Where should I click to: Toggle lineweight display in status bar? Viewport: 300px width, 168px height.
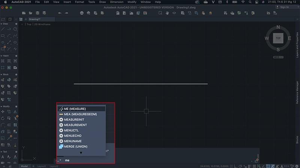[250, 166]
